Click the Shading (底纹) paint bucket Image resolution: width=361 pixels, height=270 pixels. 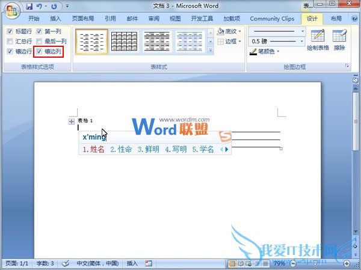tap(221, 31)
